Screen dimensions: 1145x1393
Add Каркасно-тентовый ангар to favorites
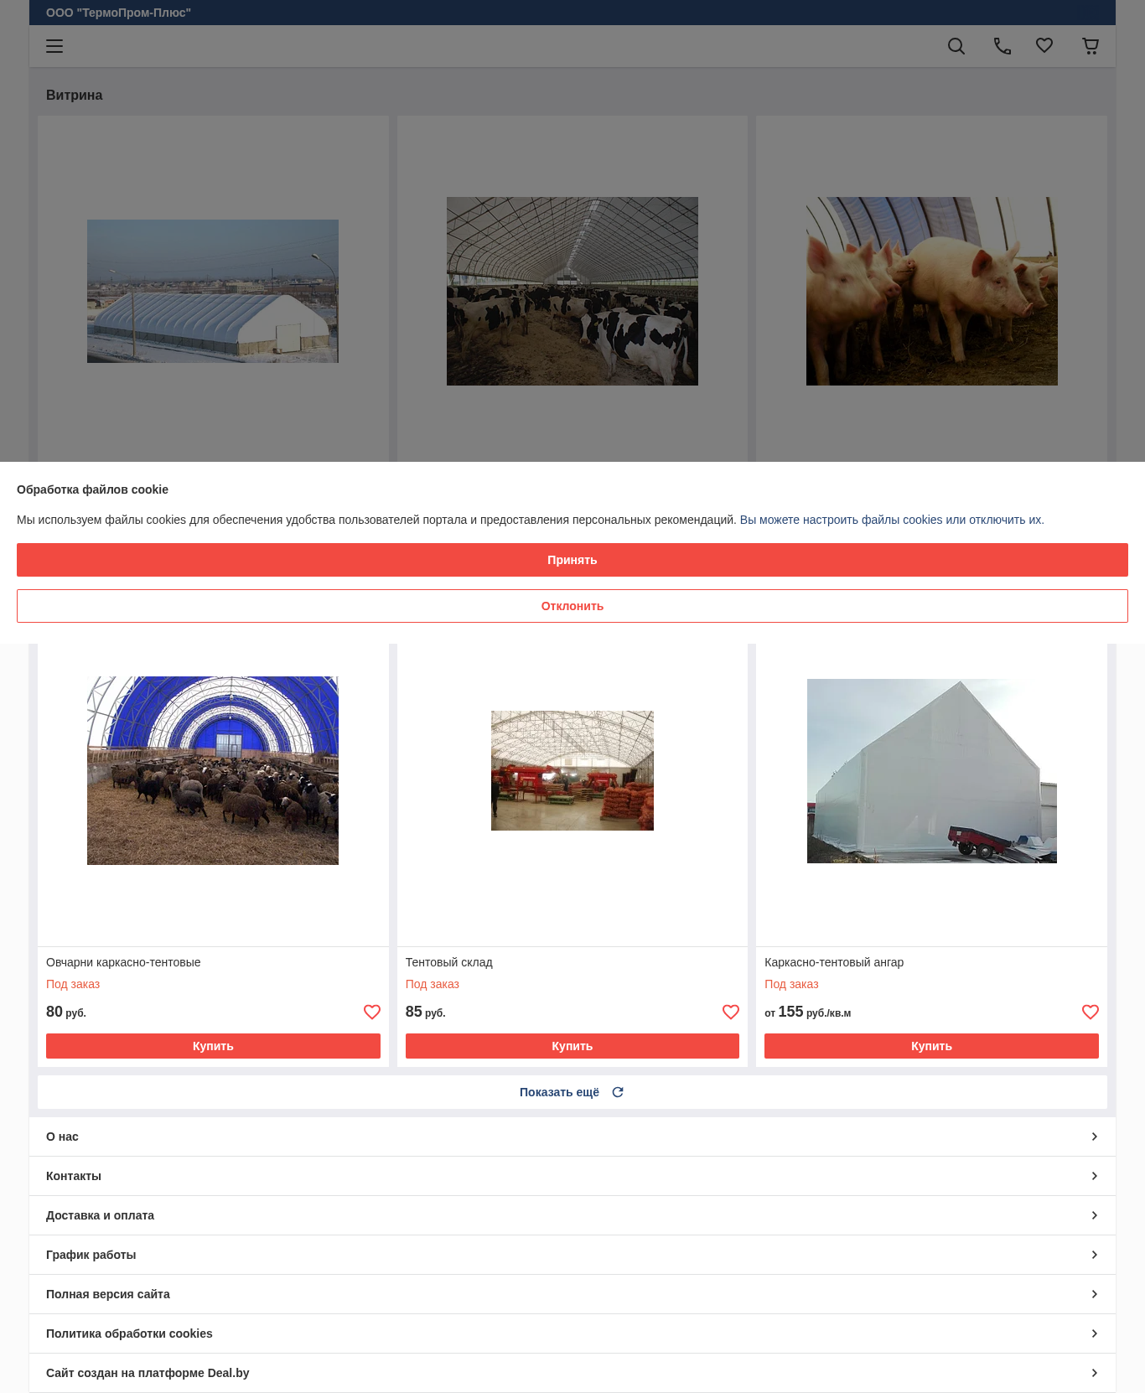(1091, 1012)
